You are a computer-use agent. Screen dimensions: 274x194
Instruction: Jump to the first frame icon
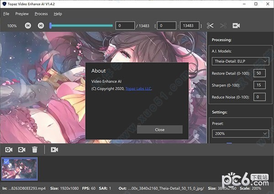[x=28, y=26]
